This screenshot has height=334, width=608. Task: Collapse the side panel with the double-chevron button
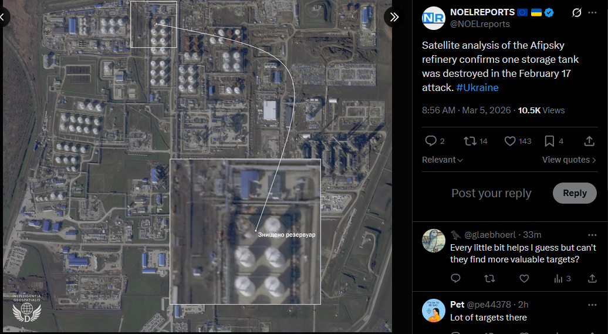pos(394,16)
